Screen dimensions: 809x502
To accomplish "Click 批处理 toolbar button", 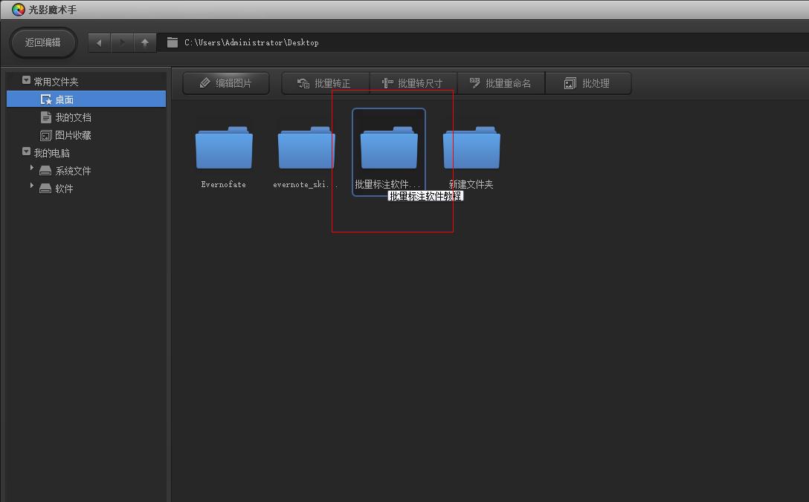I will 588,83.
